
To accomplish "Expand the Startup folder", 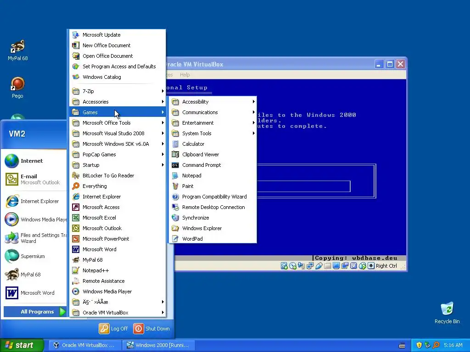I will pyautogui.click(x=117, y=165).
